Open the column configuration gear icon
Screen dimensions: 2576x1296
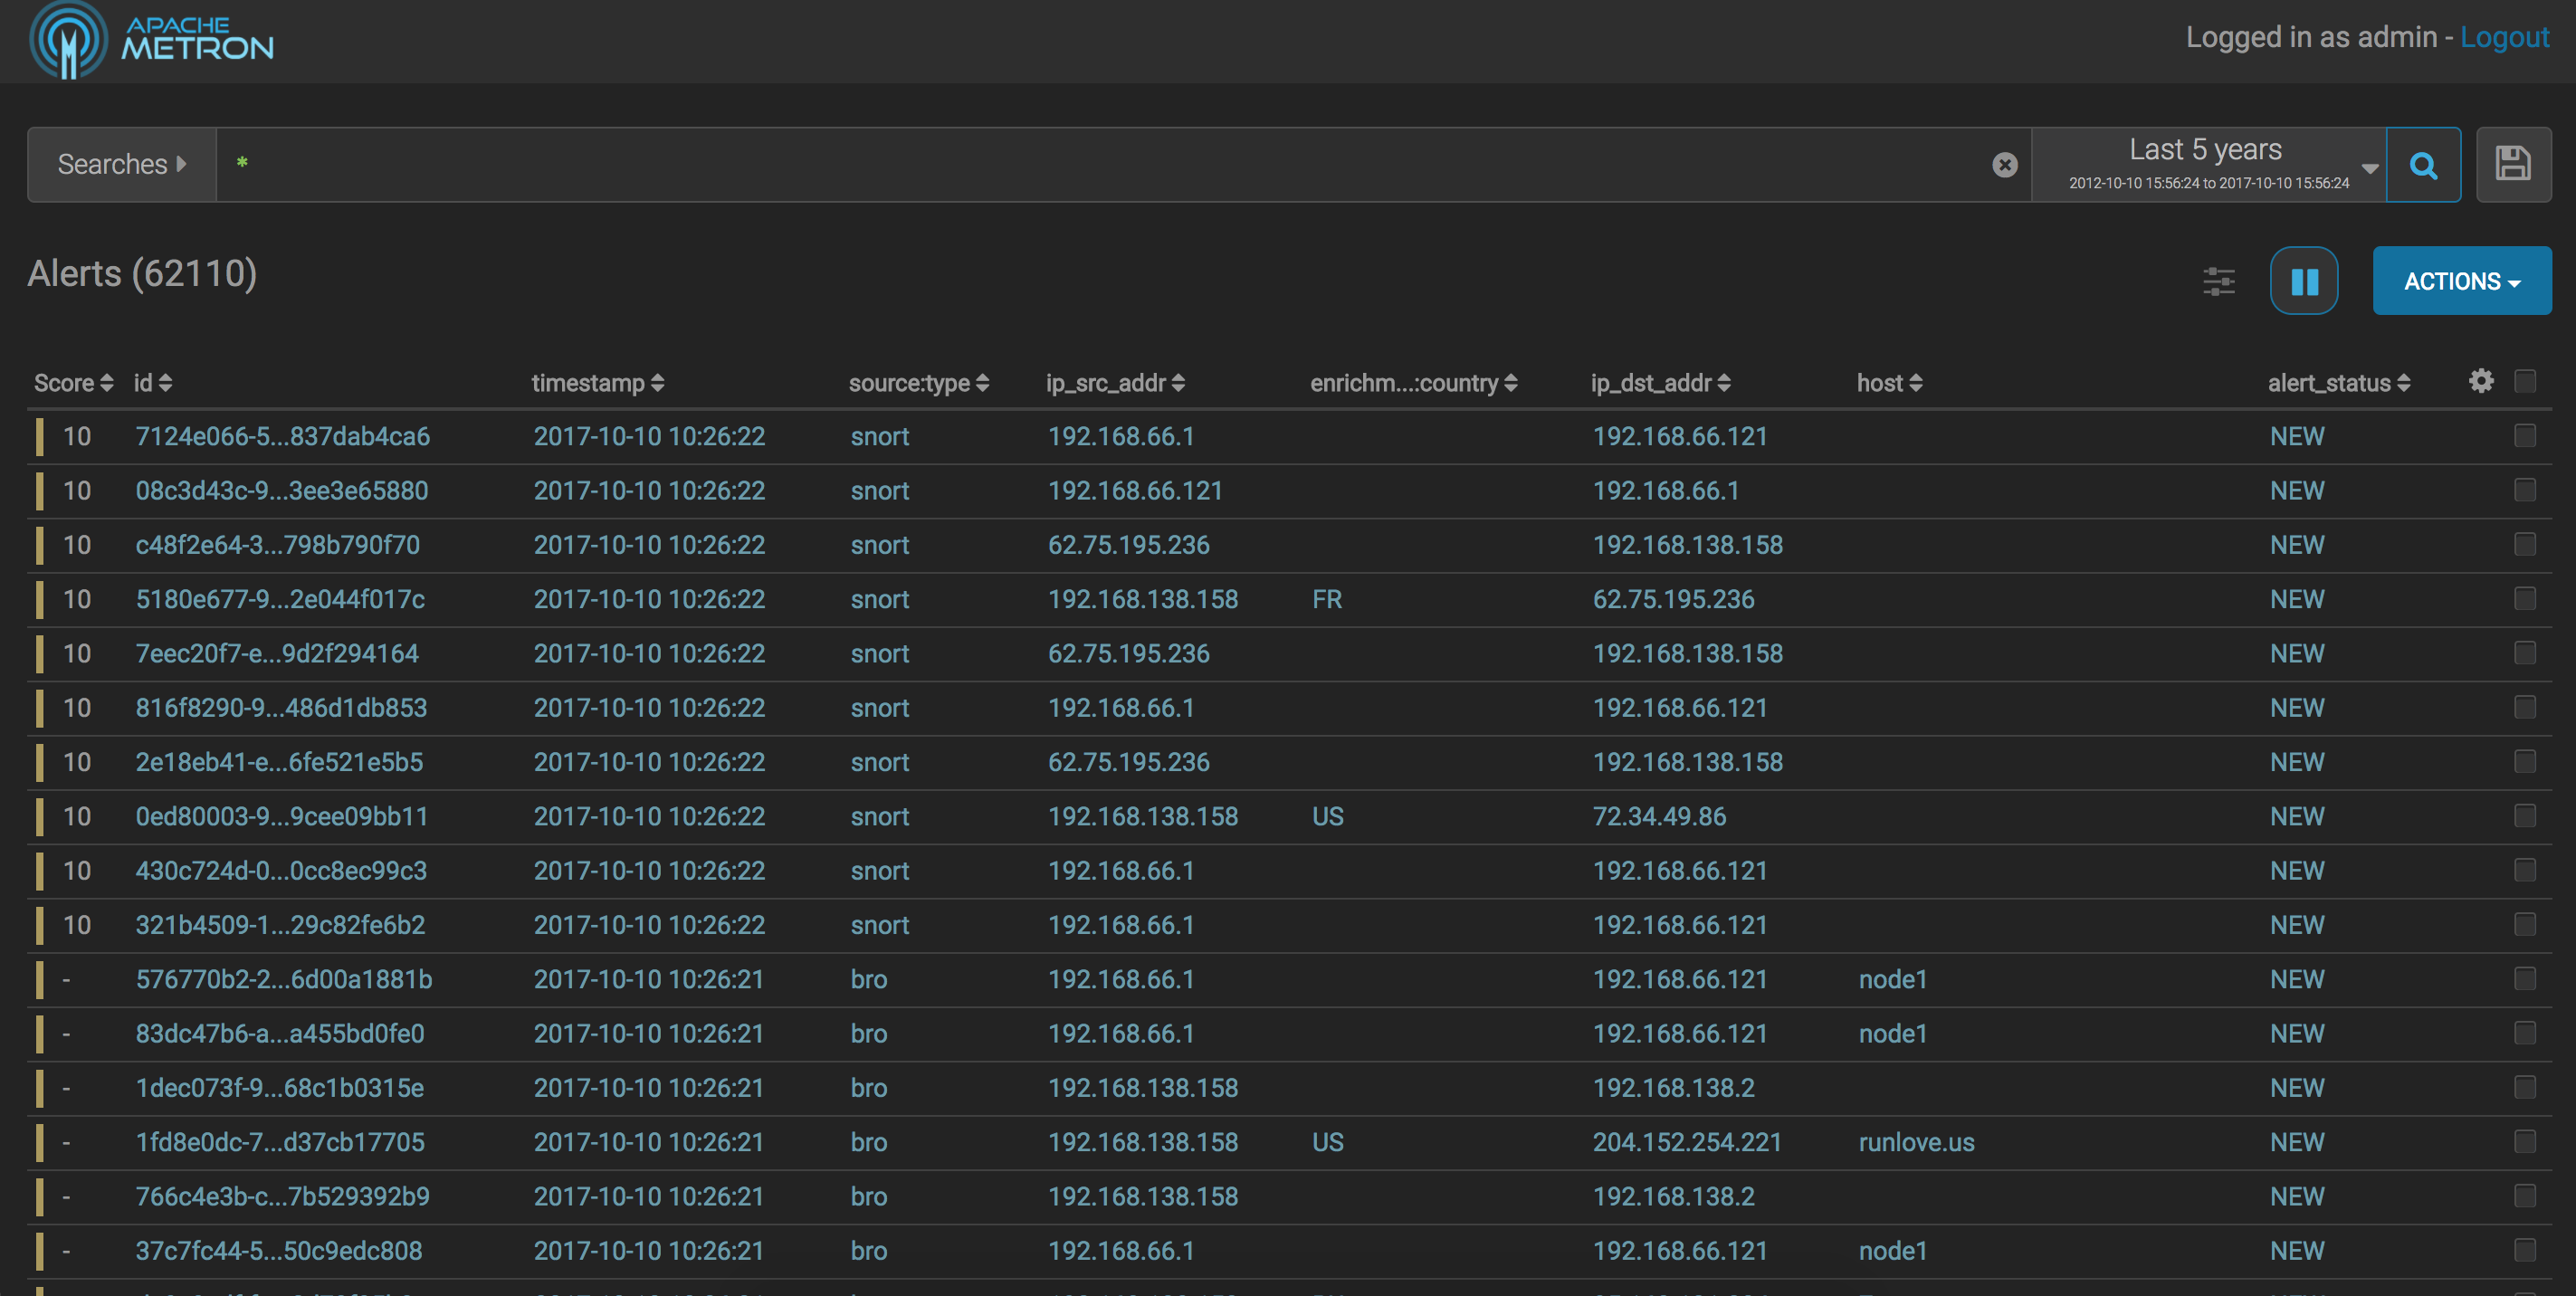click(2480, 381)
